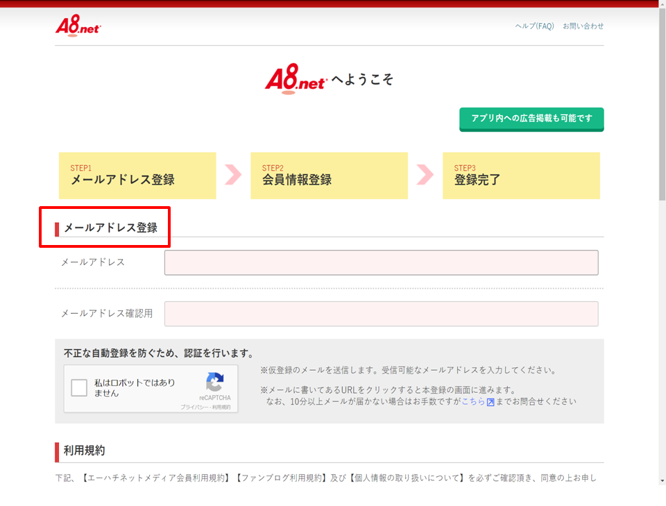Viewport: 666px width, 506px height.
Task: Open the ヘルプ(FAQ) link
Action: tap(534, 26)
